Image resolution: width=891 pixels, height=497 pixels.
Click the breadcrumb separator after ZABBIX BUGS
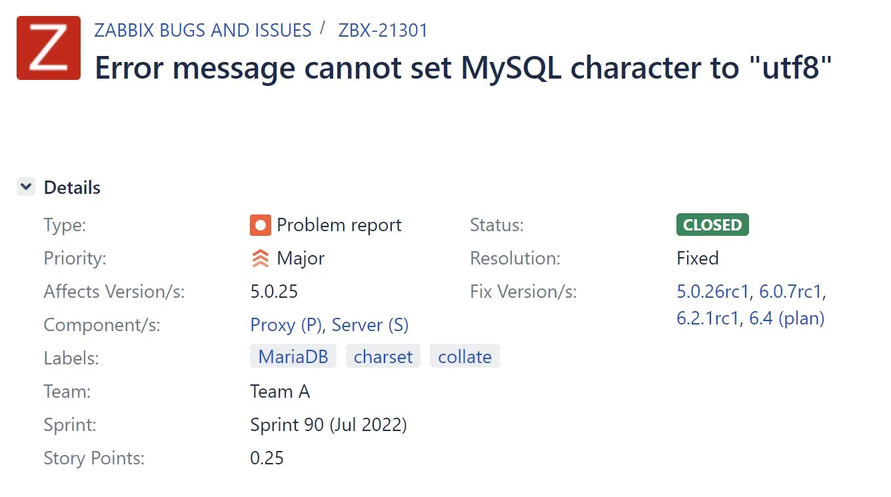(324, 29)
